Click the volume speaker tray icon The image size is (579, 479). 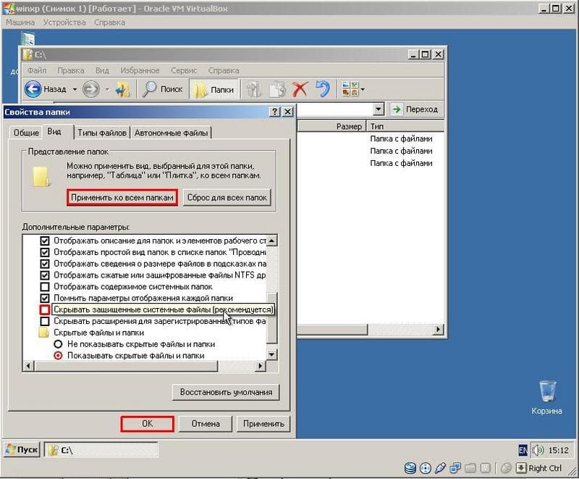538,450
